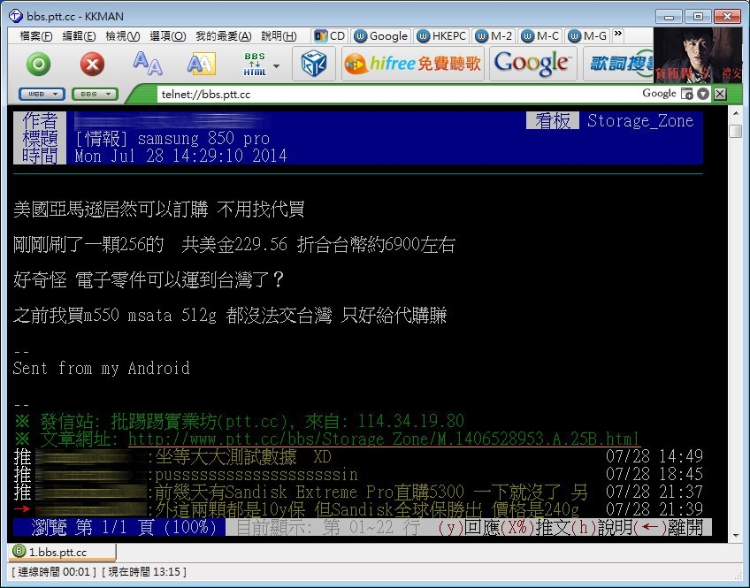Click the comment 'pusssssssssssssssssin'
Image resolution: width=750 pixels, height=588 pixels.
tap(256, 474)
